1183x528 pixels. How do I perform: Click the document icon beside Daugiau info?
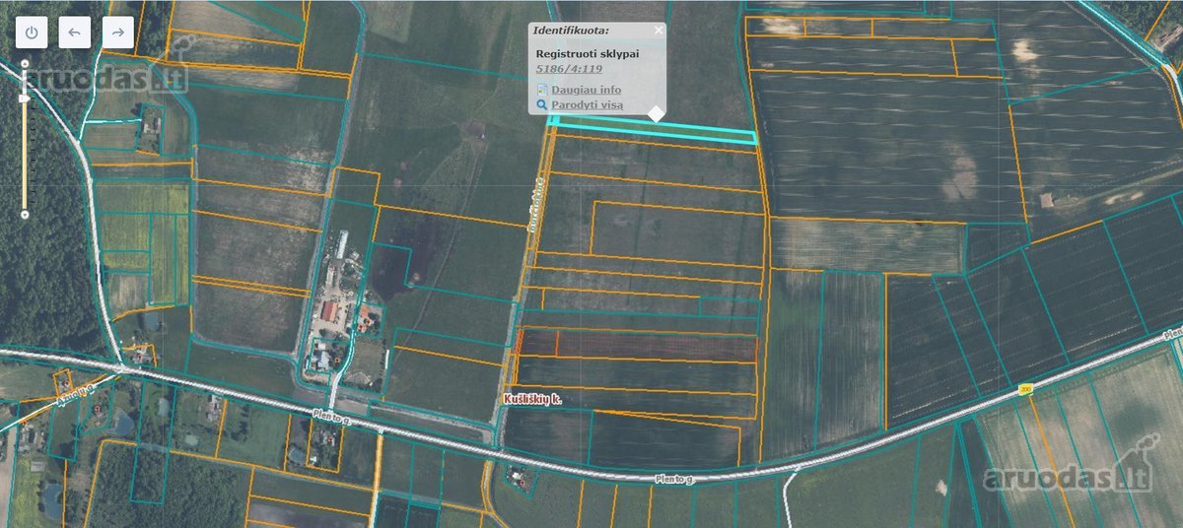[541, 90]
